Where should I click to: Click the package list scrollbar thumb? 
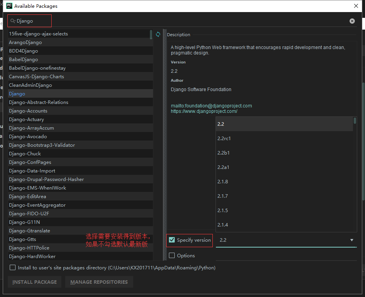coord(151,35)
